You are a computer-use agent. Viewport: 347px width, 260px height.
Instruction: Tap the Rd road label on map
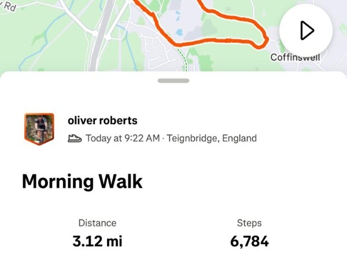tap(9, 8)
